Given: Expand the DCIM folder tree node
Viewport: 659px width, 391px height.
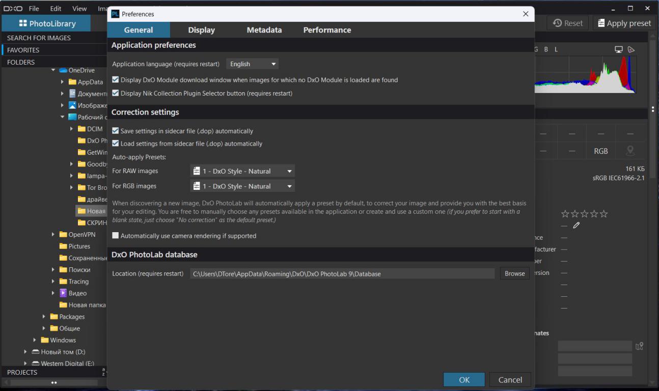Looking at the screenshot, I should point(72,129).
